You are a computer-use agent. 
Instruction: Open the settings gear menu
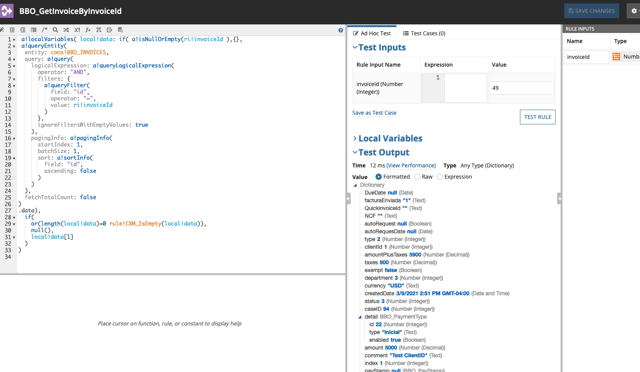[634, 11]
